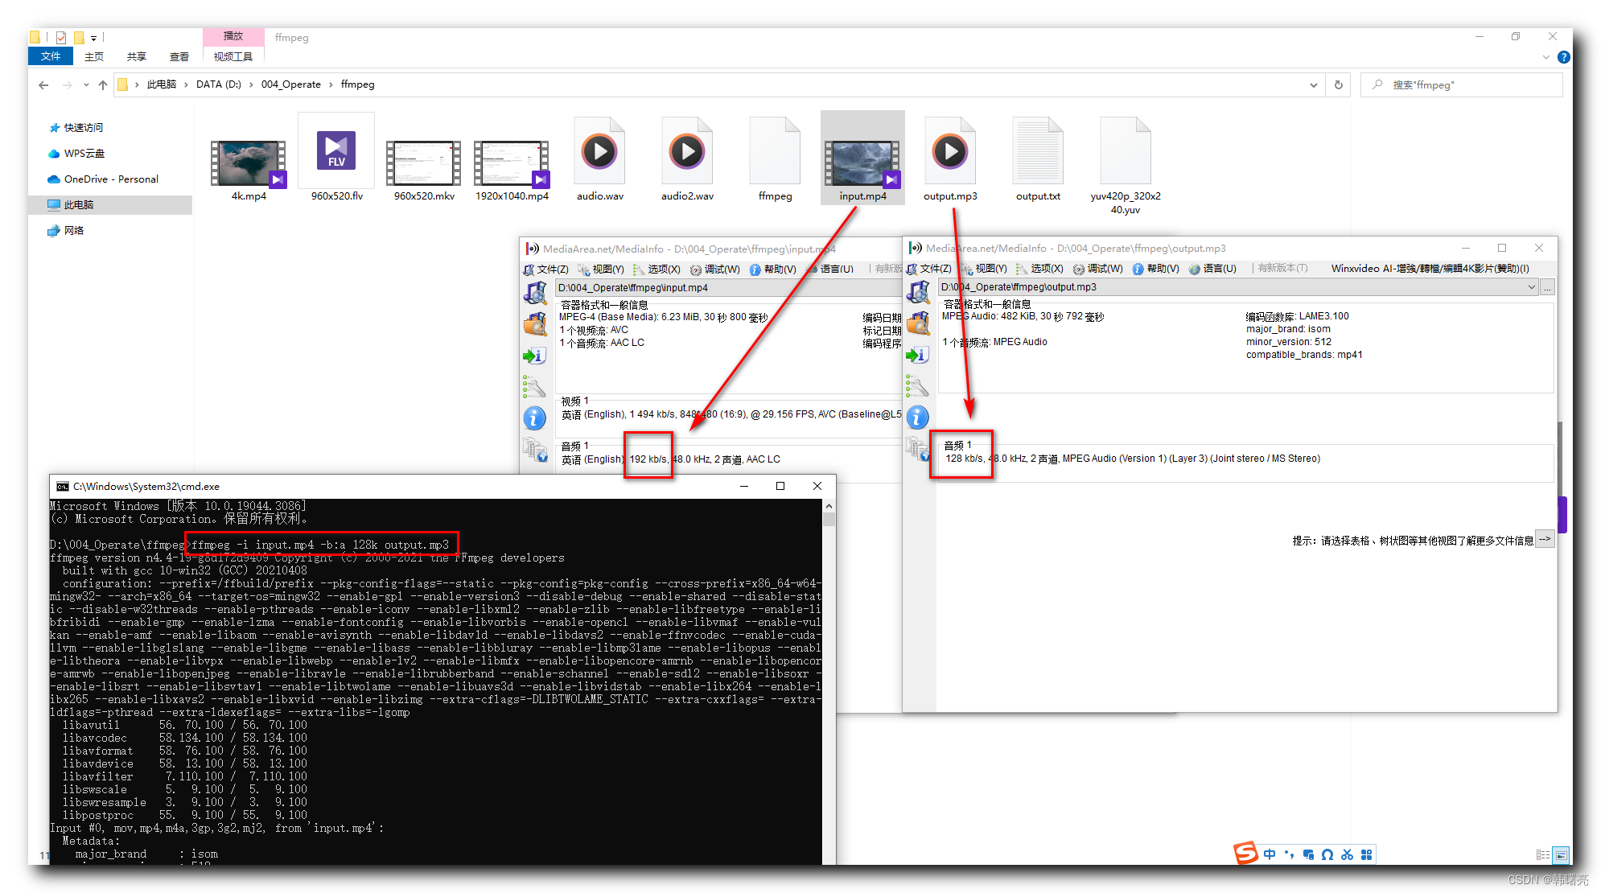
Task: Expand the output.mp3 file path dropdown
Action: click(x=1531, y=287)
